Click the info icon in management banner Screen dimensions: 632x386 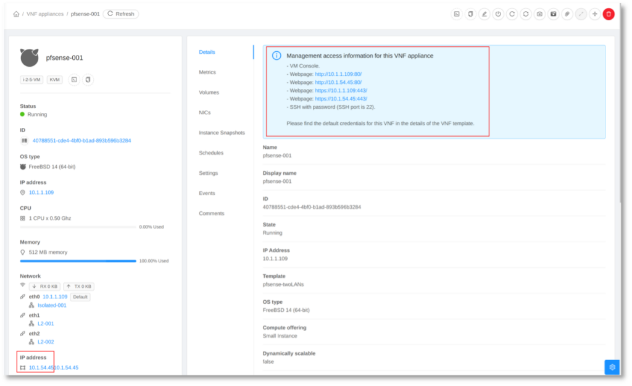coord(276,56)
